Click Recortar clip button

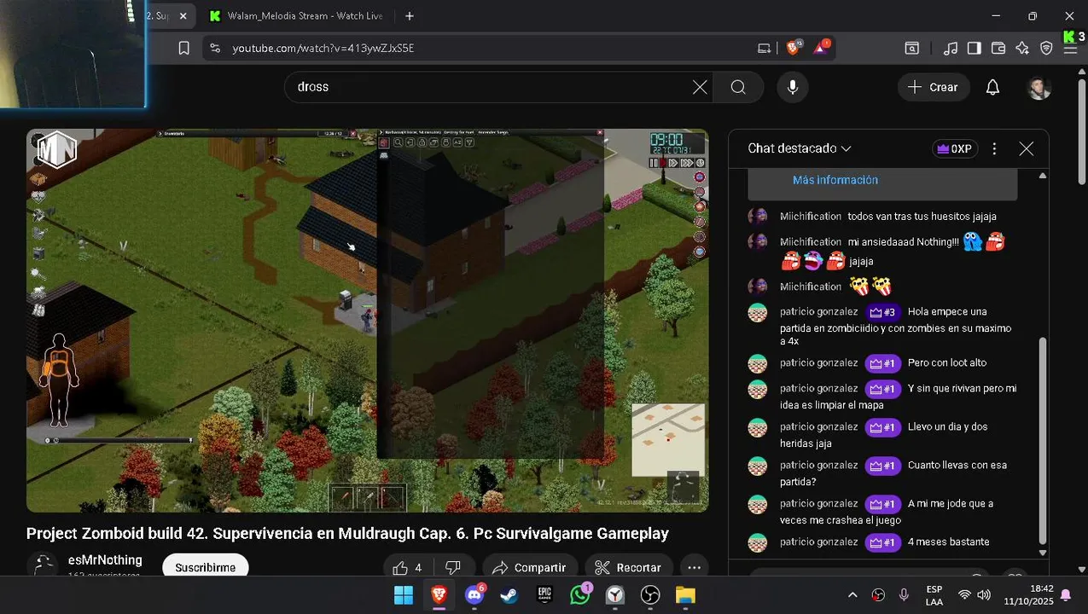628,567
